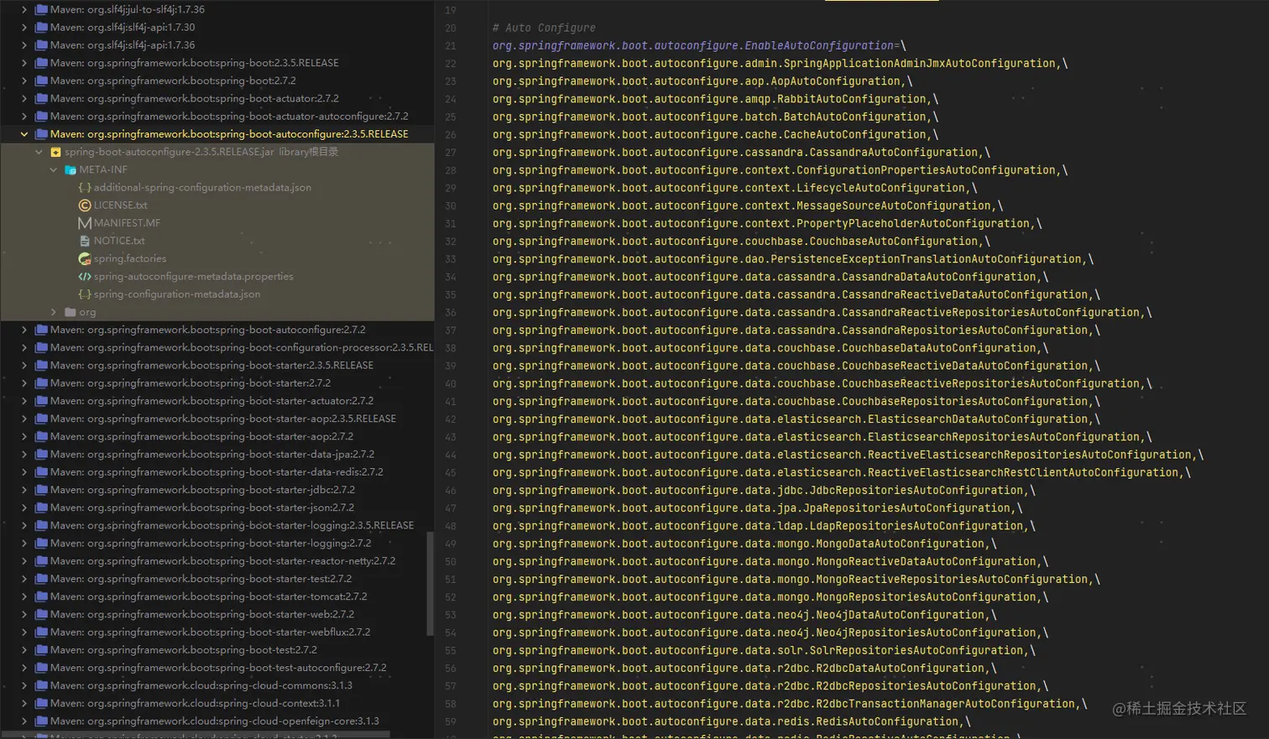Click the EnableAutoConfiguration property key
The width and height of the screenshot is (1269, 739).
693,45
